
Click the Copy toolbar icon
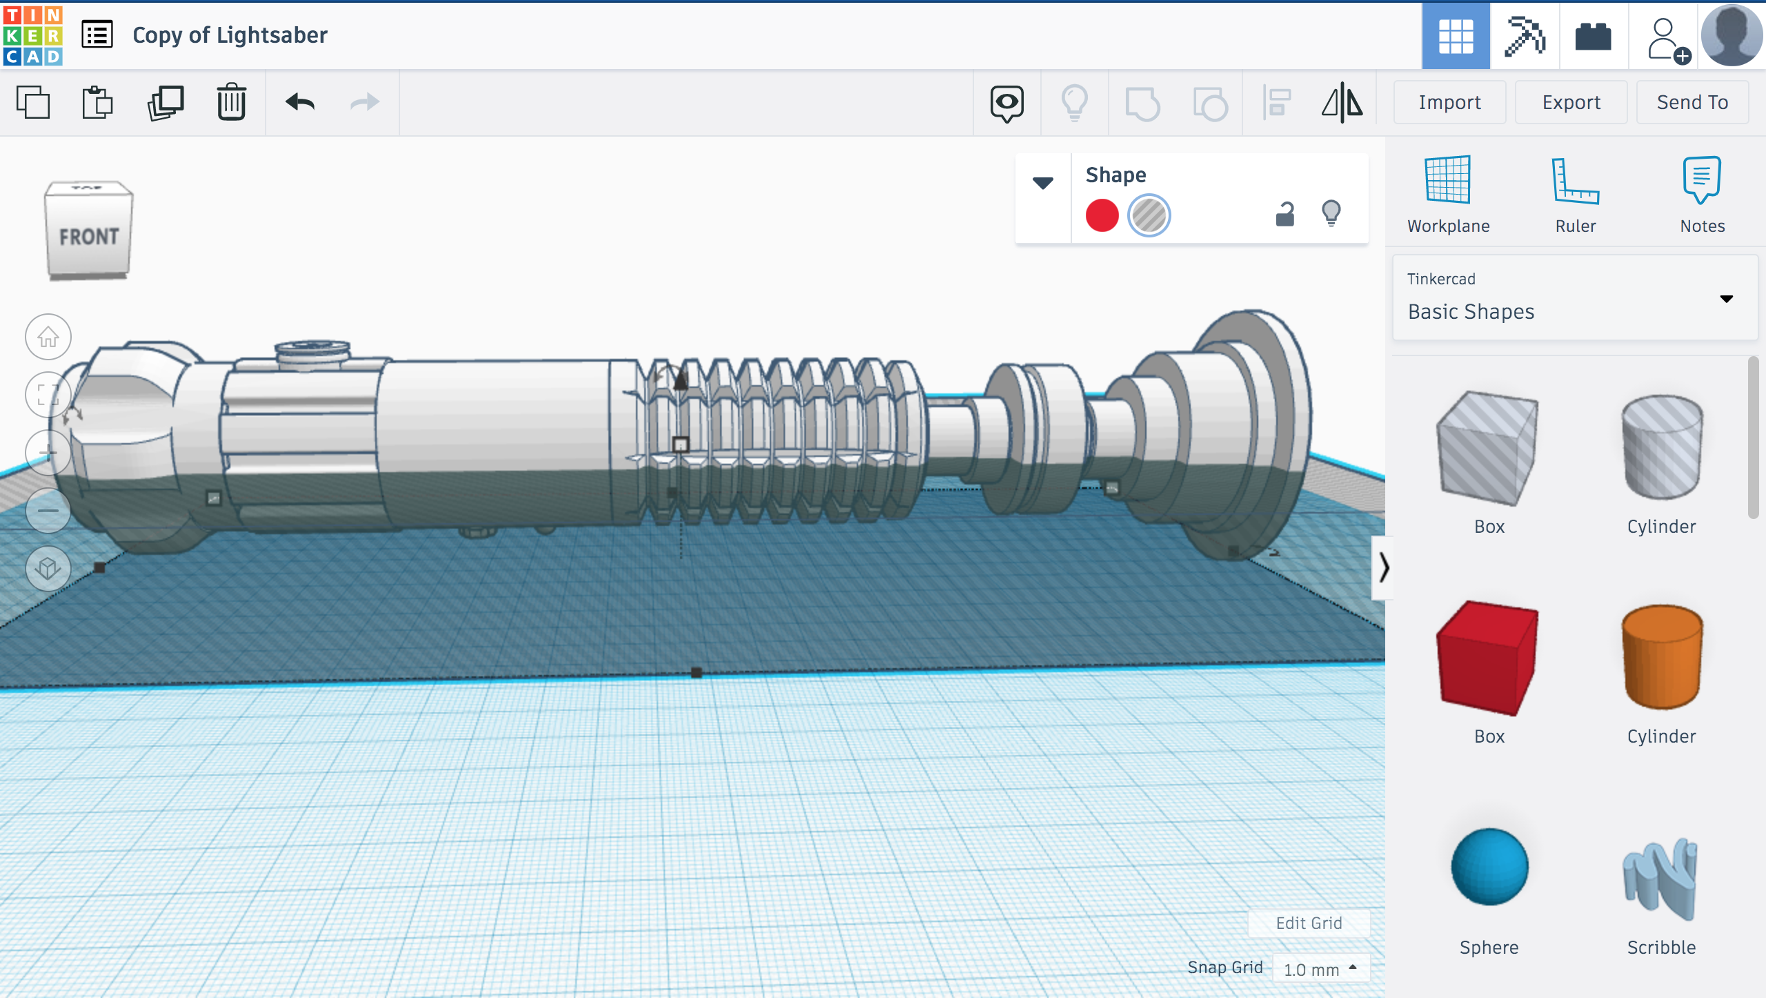(x=32, y=102)
